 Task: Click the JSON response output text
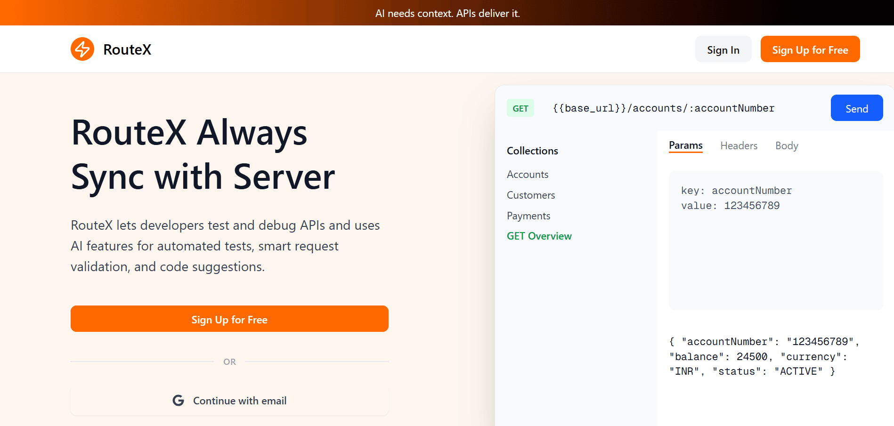coord(764,356)
